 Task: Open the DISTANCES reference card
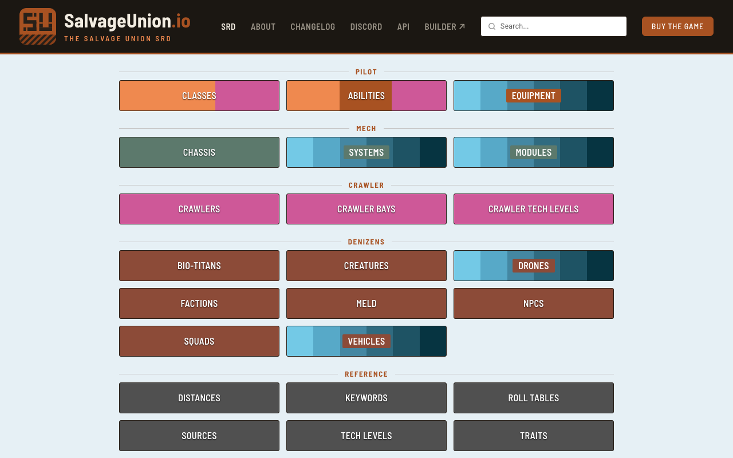(x=199, y=398)
